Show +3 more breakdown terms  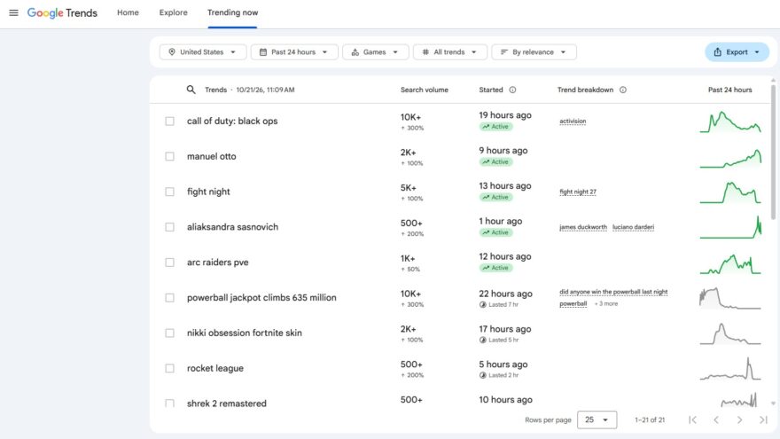[x=606, y=303]
